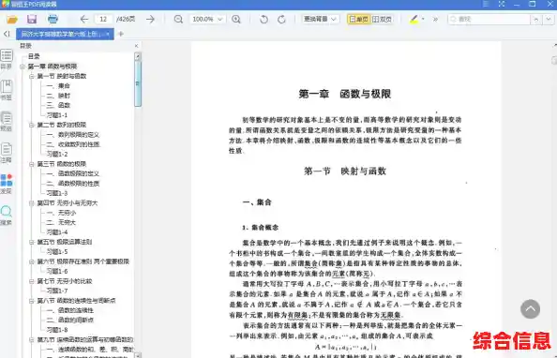Close the 目录 outline panel
This screenshot has height=358, width=557.
pos(136,46)
